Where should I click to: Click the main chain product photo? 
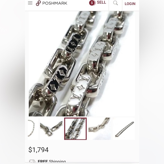pos(82,64)
